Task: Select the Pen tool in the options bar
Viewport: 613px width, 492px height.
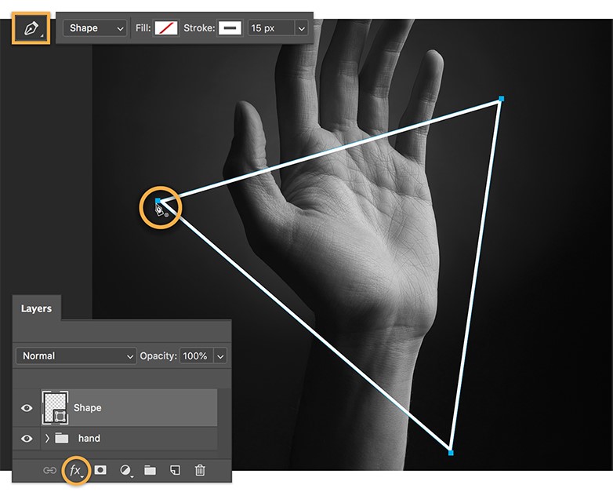Action: [31, 28]
